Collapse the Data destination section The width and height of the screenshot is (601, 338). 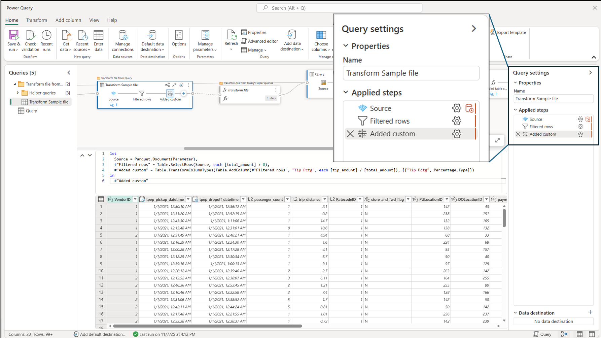point(515,313)
